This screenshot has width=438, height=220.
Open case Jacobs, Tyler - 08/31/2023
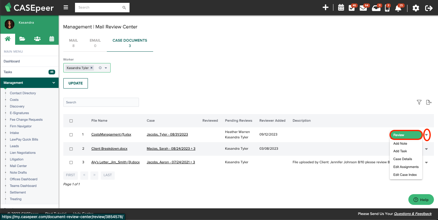point(167,135)
